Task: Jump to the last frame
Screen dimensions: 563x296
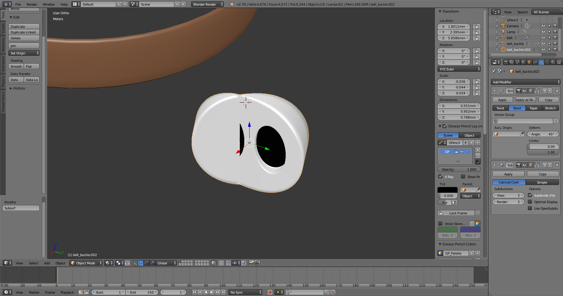Action: [224, 292]
